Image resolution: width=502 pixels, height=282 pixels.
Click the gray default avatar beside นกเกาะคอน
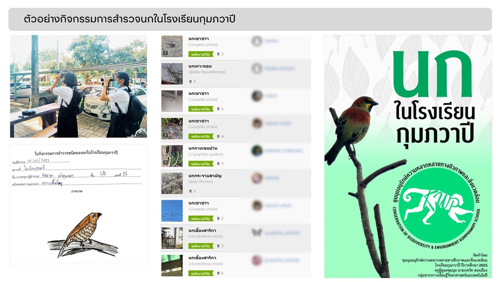pyautogui.click(x=257, y=69)
